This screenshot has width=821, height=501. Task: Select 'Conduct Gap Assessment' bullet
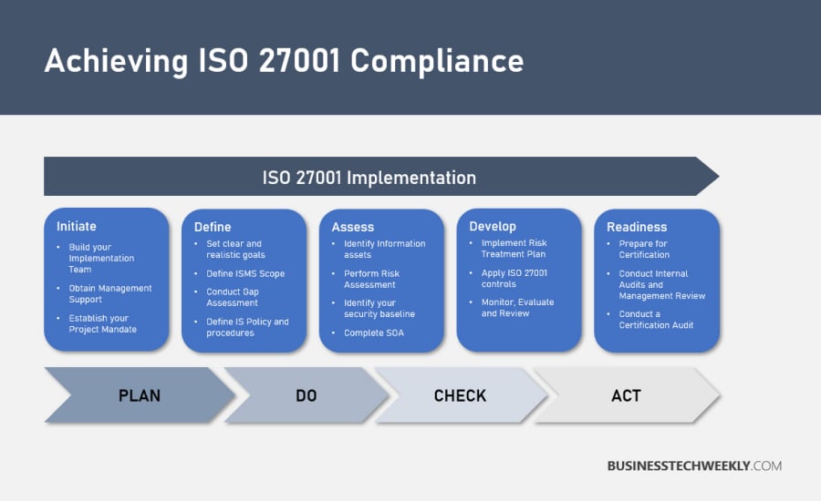pos(233,297)
